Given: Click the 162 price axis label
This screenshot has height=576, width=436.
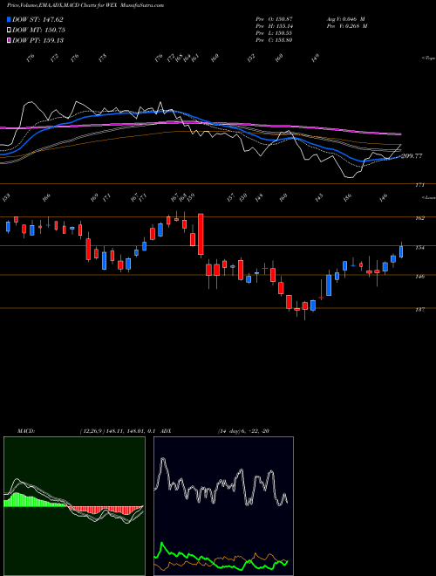Looking at the screenshot, I should pos(419,218).
